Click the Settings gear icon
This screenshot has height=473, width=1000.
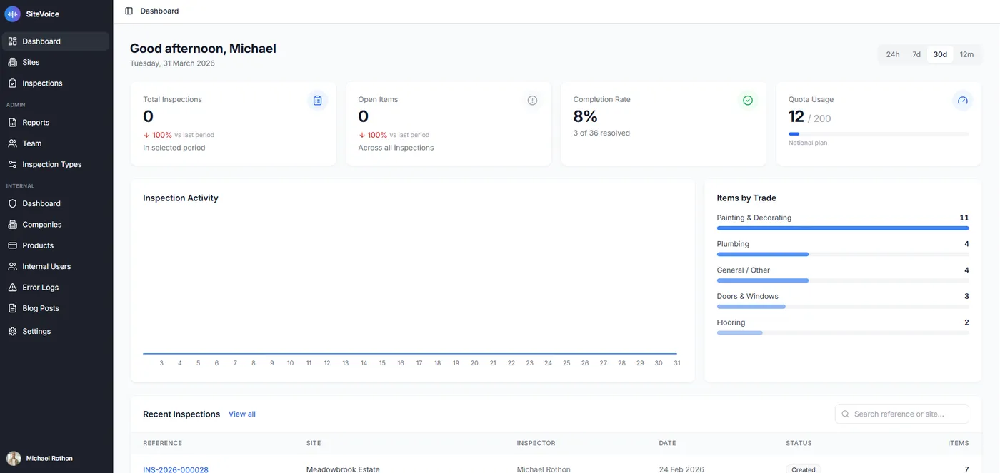(12, 331)
